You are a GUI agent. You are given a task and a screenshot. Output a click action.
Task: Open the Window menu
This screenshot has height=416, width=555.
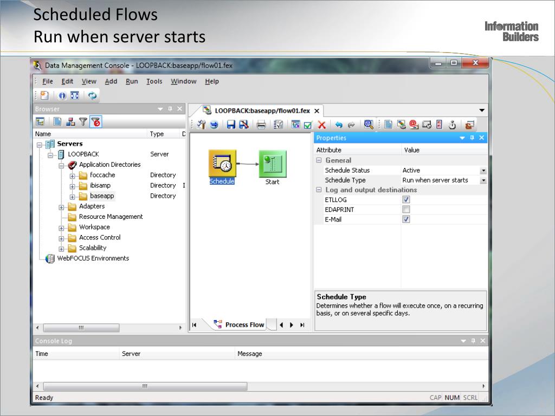pos(183,81)
